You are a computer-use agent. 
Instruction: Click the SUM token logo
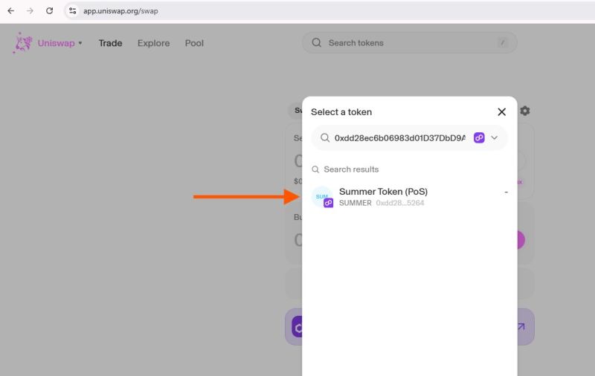pos(322,197)
